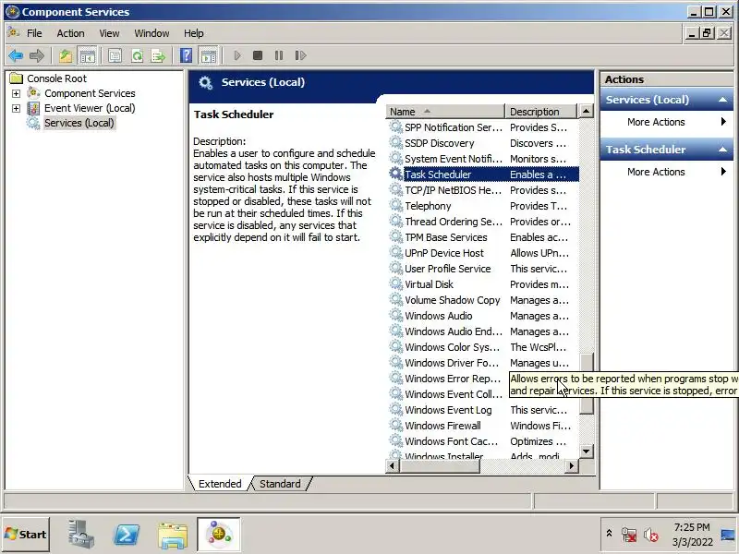
Task: Collapse the Services (Local) actions section
Action: [x=722, y=100]
